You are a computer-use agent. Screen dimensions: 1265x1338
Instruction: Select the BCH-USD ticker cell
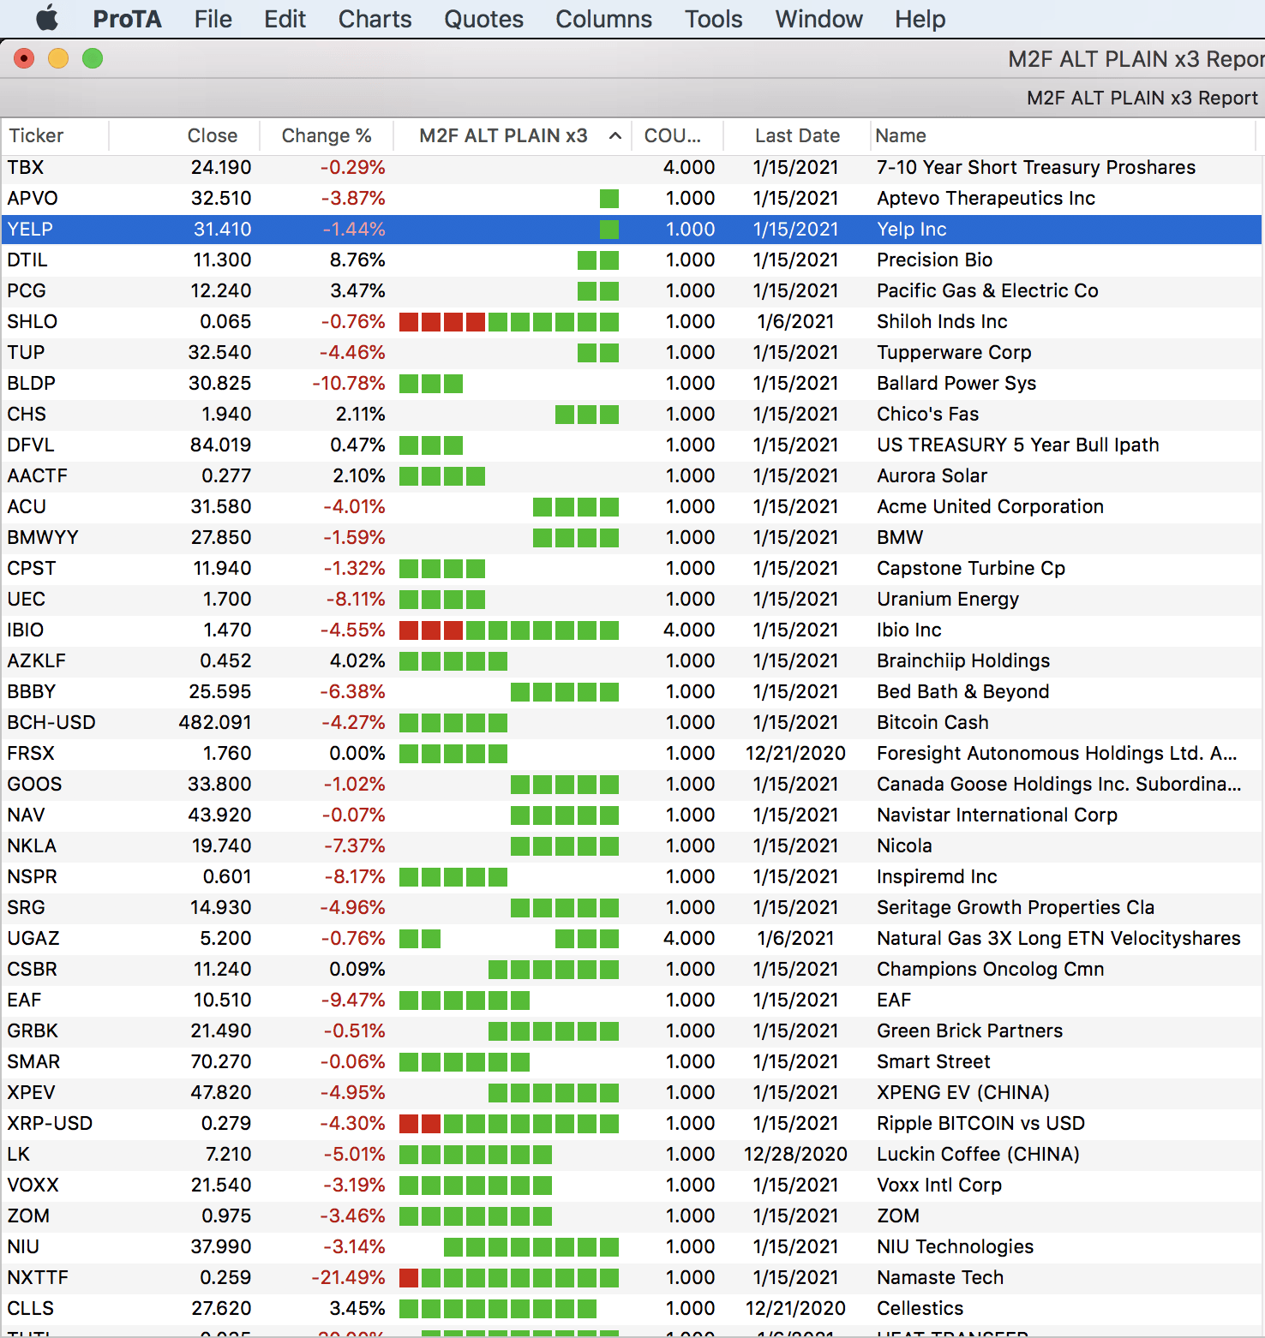[51, 722]
